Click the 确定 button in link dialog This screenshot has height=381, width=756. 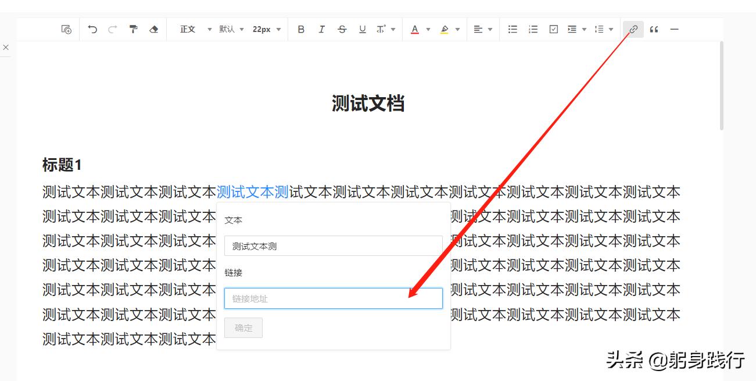click(243, 327)
